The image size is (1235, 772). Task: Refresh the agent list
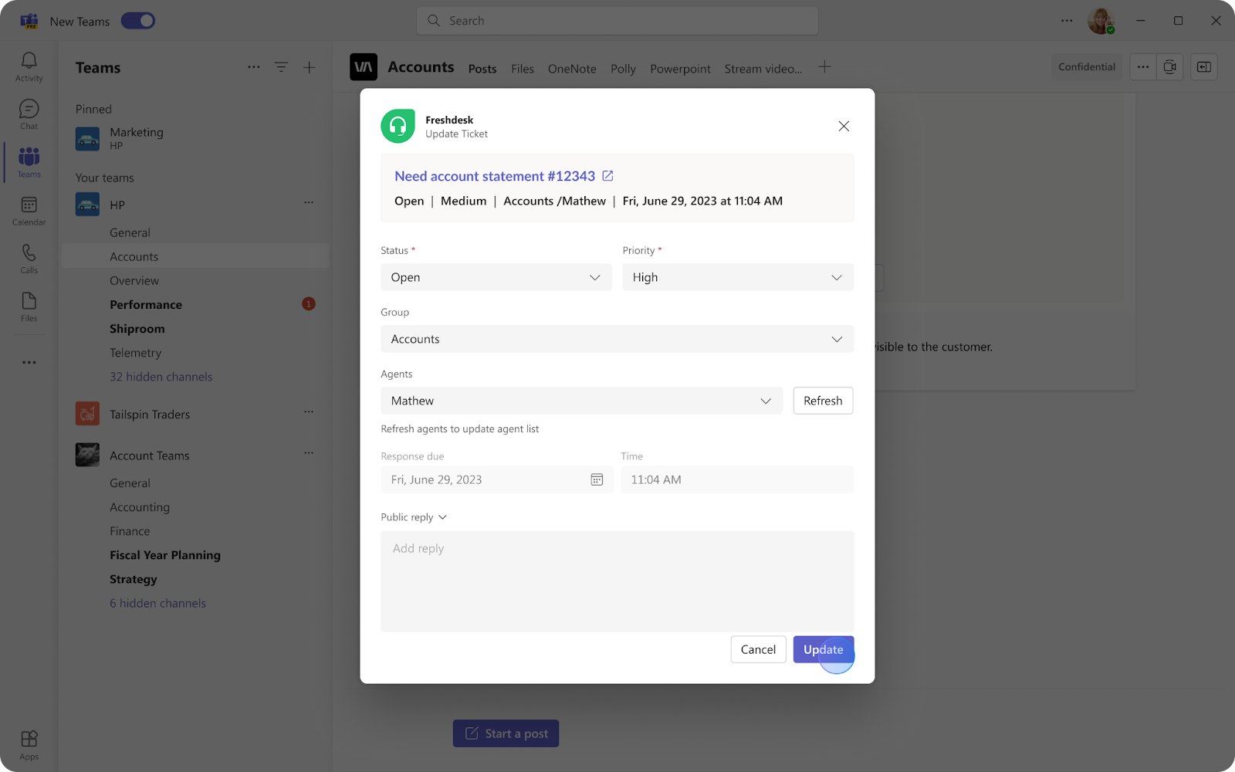tap(823, 401)
